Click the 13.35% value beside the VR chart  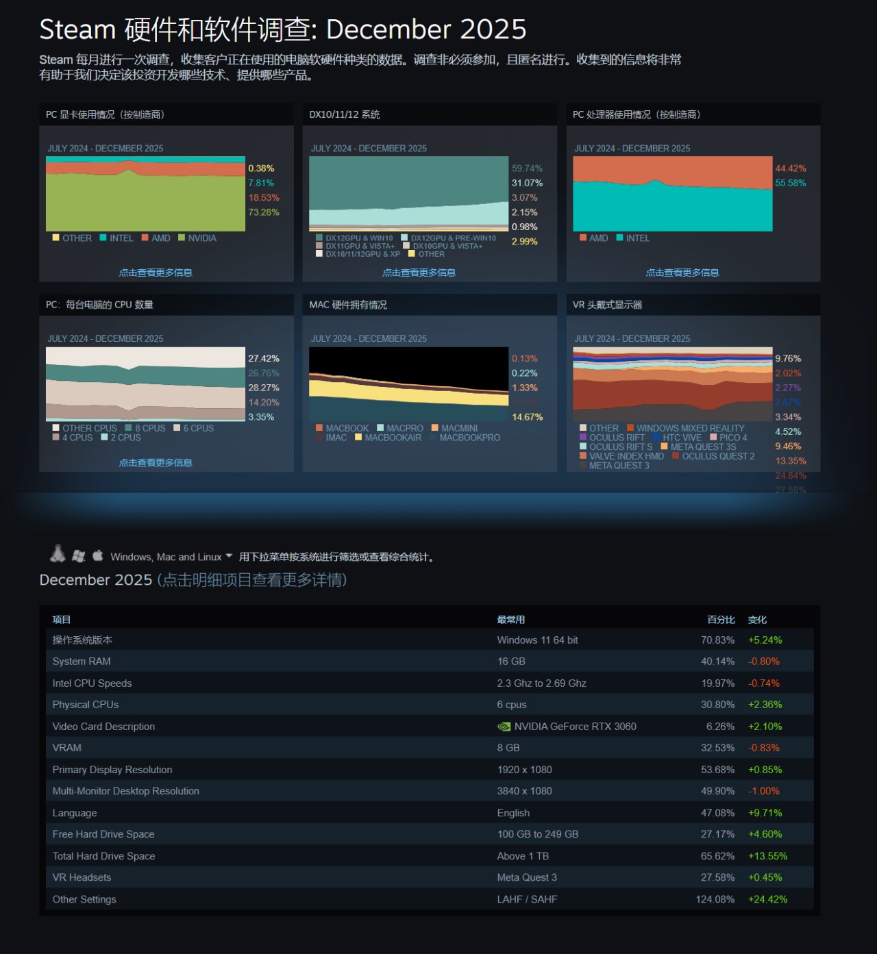(791, 461)
